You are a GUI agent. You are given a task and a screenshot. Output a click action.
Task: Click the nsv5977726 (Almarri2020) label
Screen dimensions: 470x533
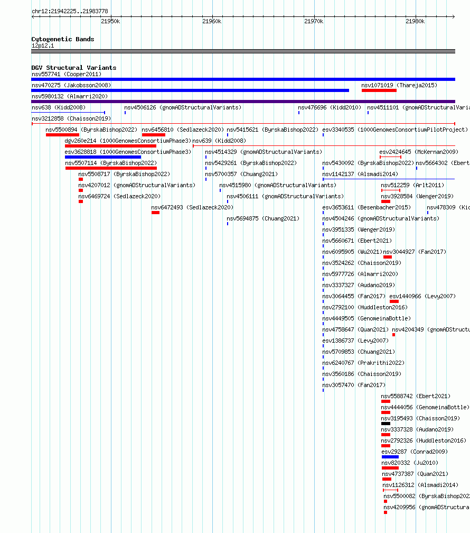coord(360,274)
